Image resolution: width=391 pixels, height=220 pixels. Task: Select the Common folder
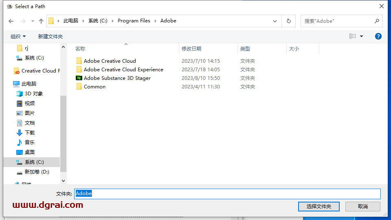coord(94,87)
